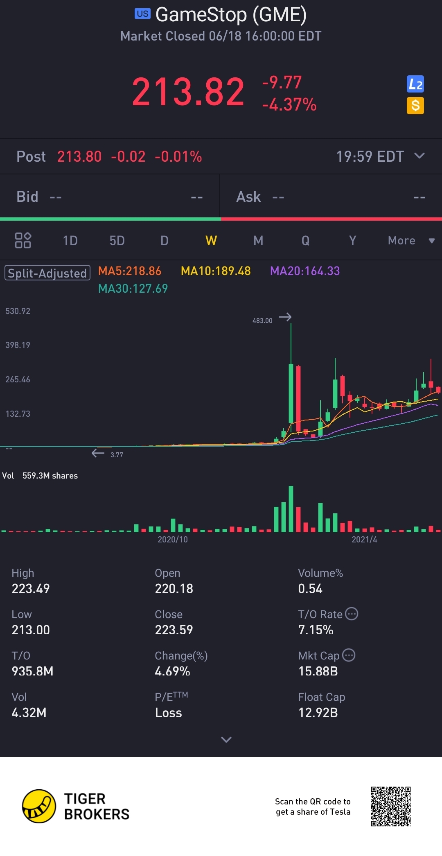Tap the Vol 559.3M shares label

40,476
